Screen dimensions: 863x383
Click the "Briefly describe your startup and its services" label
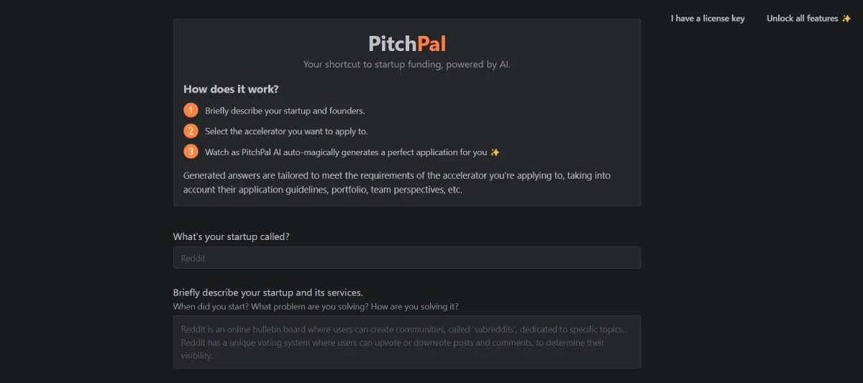(x=268, y=292)
